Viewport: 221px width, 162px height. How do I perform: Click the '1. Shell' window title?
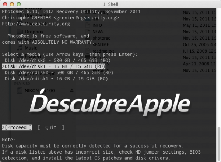click(x=110, y=4)
